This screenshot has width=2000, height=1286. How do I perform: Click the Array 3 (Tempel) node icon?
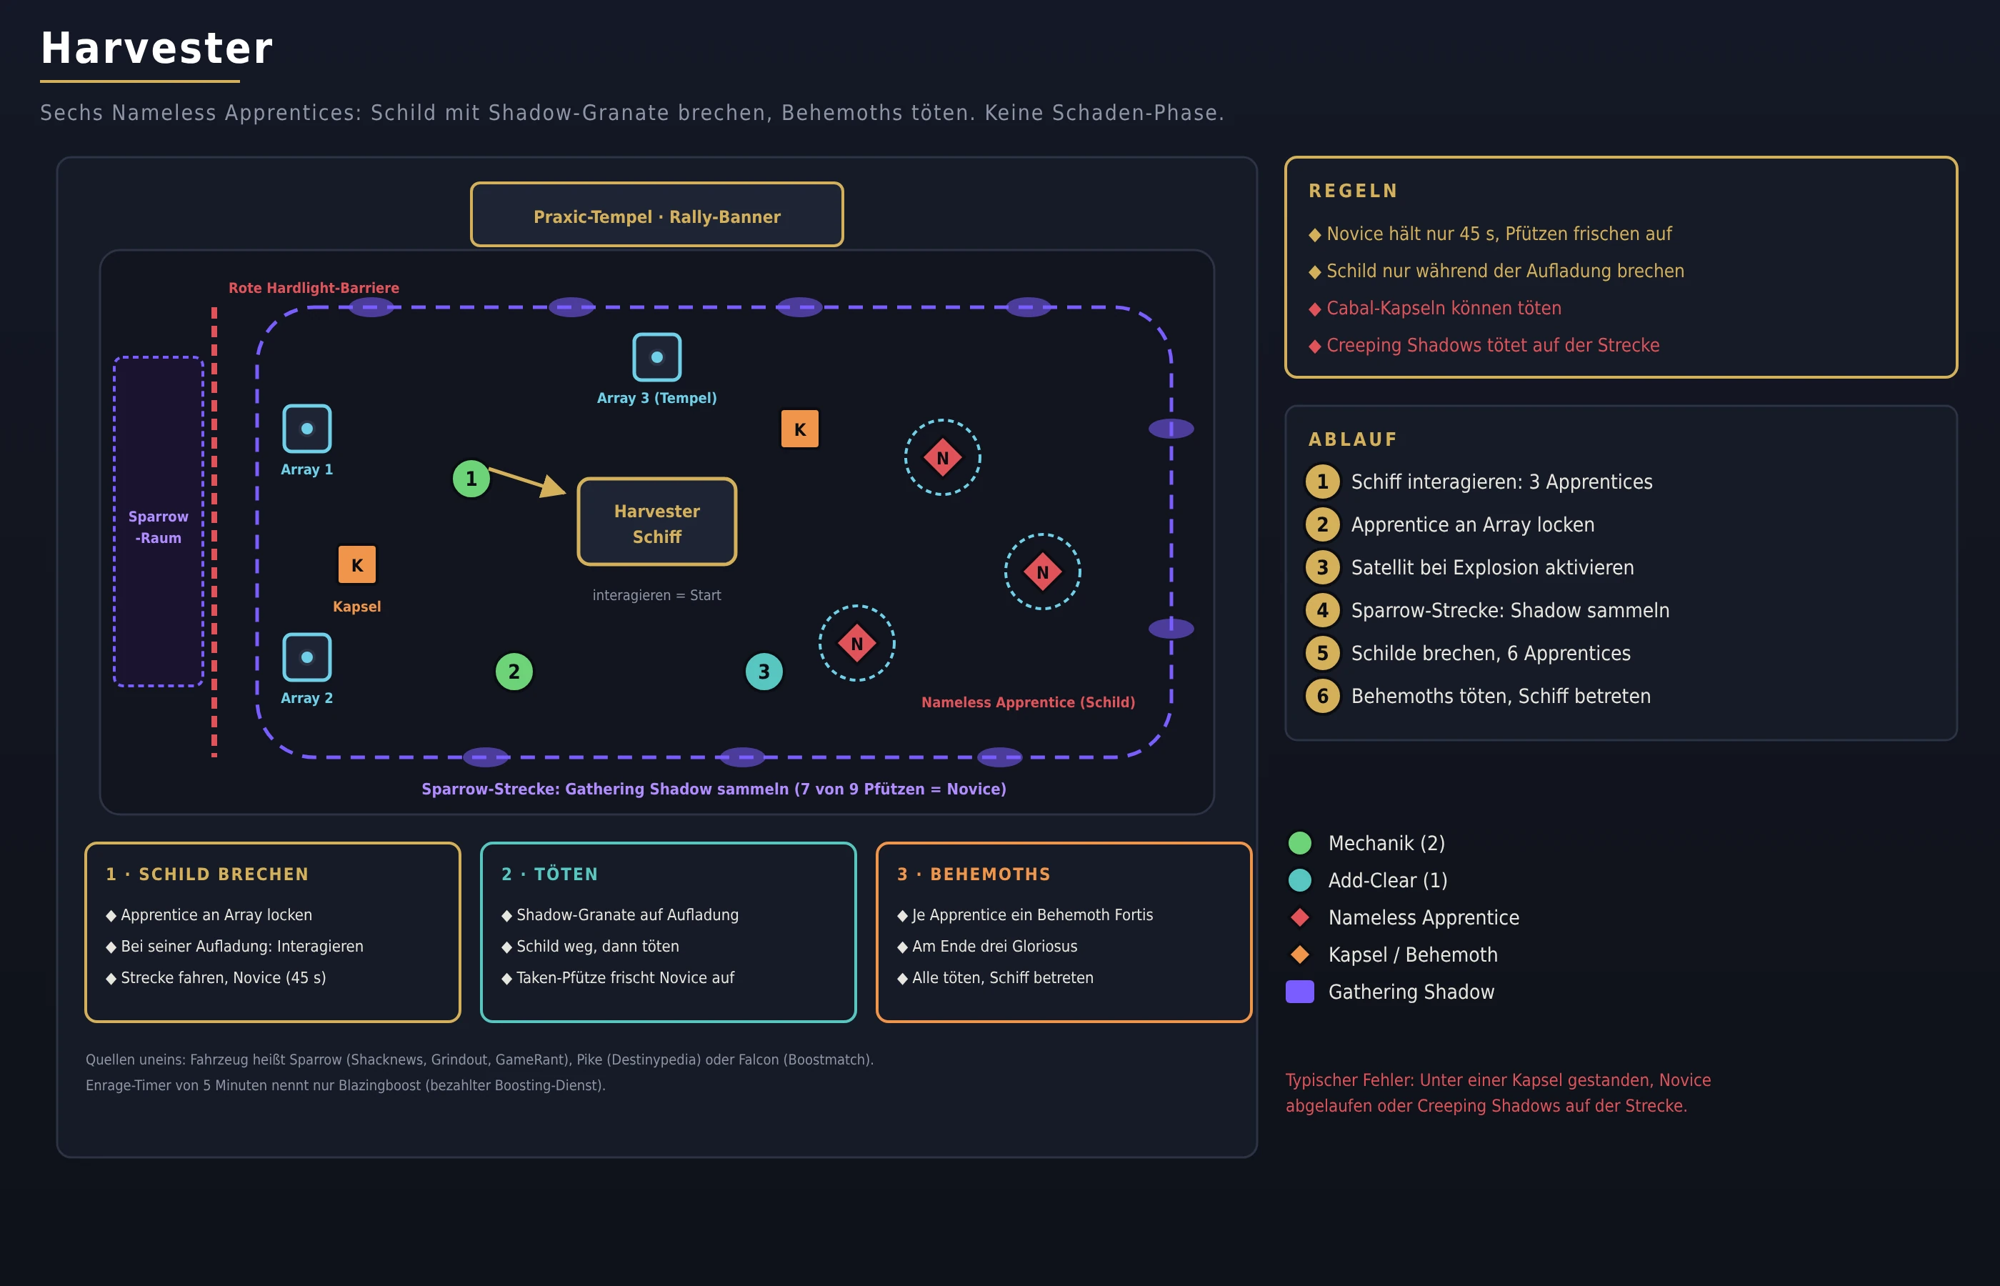(x=657, y=357)
